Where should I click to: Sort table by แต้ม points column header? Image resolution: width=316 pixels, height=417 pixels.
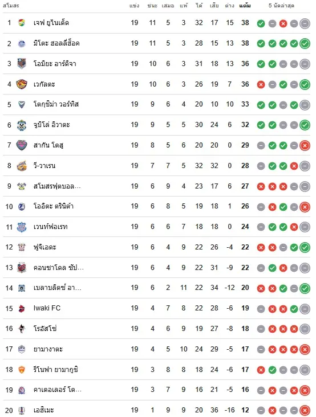(x=245, y=6)
